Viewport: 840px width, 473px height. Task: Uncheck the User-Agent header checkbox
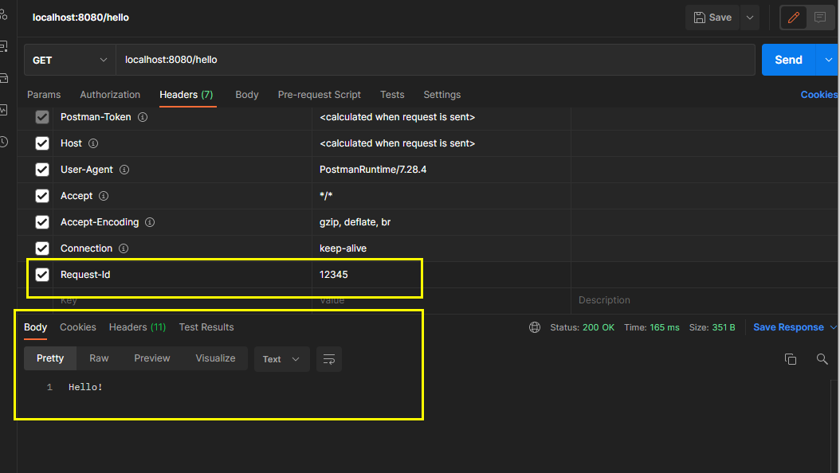tap(41, 170)
